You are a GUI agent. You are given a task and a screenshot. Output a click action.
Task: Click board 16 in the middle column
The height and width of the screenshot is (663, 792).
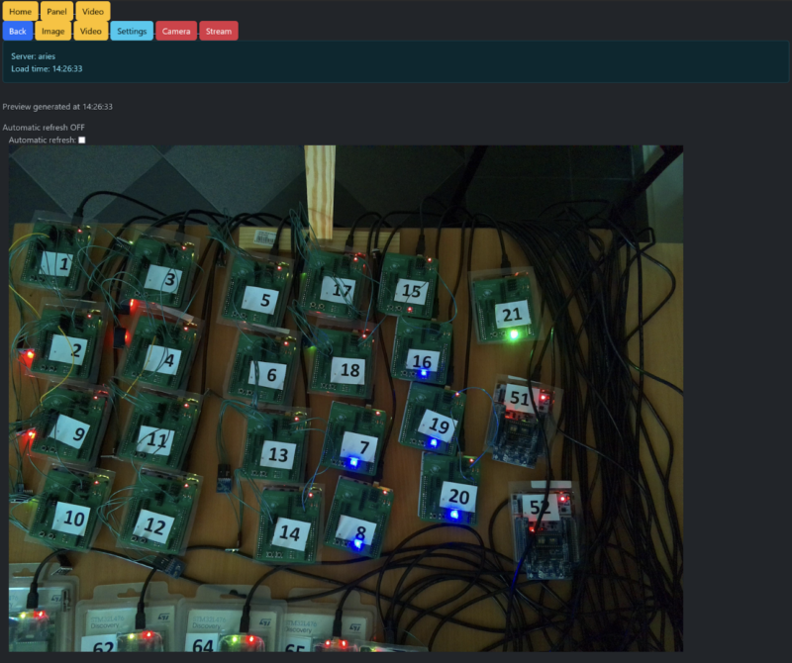click(421, 361)
